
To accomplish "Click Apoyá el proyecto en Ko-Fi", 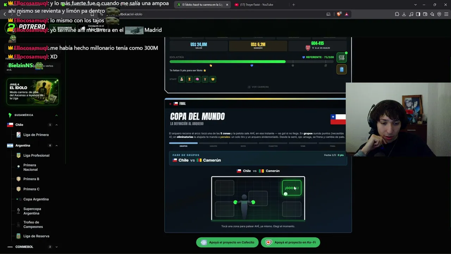I will [291, 242].
